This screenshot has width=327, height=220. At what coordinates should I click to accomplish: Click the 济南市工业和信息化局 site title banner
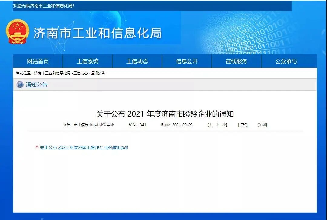pos(97,33)
